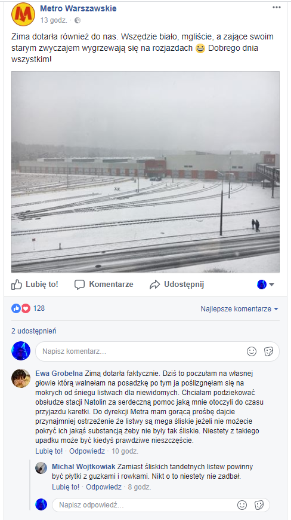Click the Udostępnij share button
Viewport: 291px width, 520px height.
pos(177,285)
